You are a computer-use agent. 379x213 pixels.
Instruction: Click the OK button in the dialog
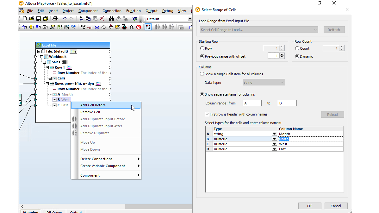click(309, 206)
